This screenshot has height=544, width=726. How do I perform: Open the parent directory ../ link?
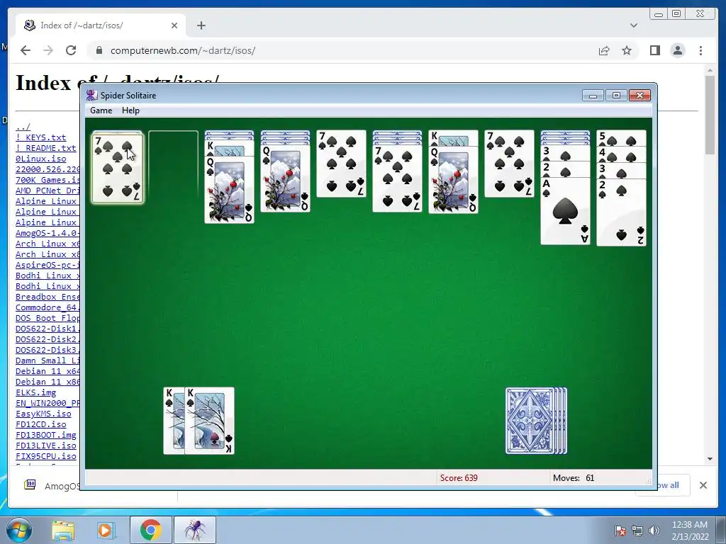[x=23, y=127]
